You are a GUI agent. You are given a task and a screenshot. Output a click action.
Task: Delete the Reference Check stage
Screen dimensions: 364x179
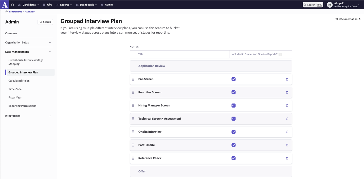point(287,158)
